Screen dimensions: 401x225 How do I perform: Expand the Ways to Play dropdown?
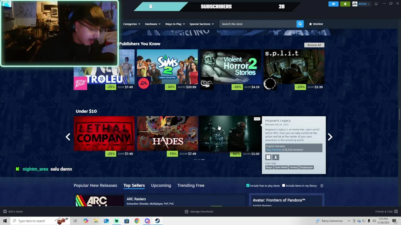[175, 24]
